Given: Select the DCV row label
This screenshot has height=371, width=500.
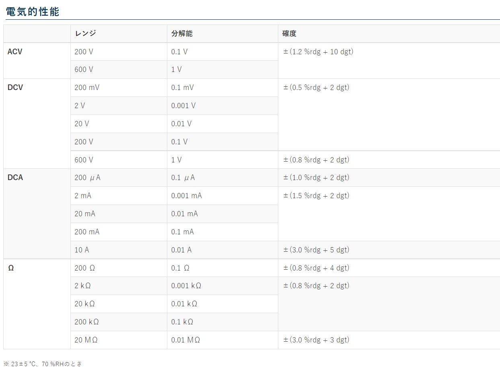Looking at the screenshot, I should click(15, 88).
